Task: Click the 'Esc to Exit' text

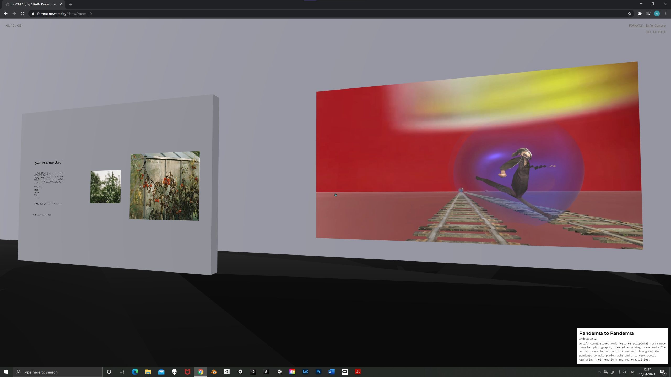Action: pos(655,32)
